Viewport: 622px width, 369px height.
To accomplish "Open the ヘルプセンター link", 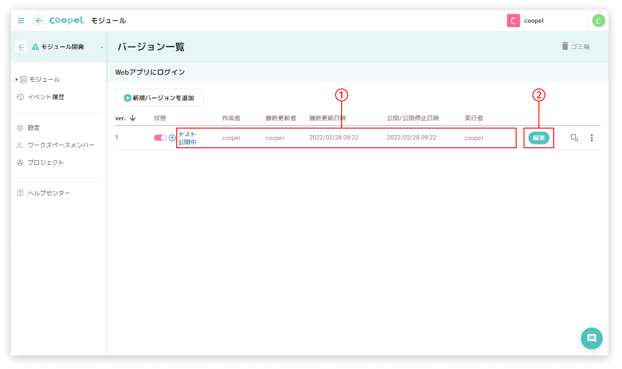I will 49,193.
